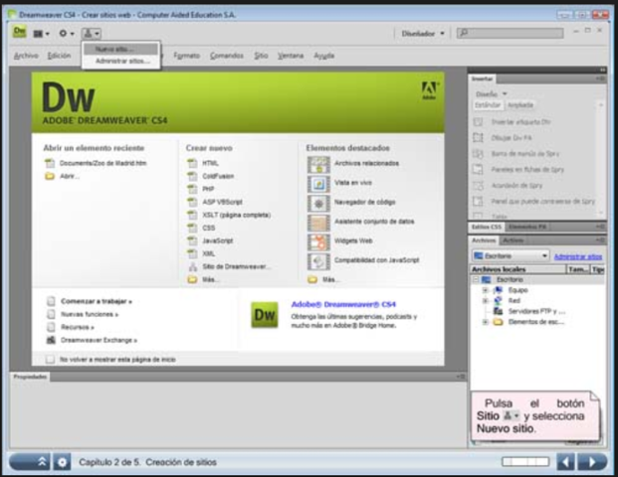This screenshot has width=618, height=477.
Task: Open the Edición menu
Action: pos(59,56)
